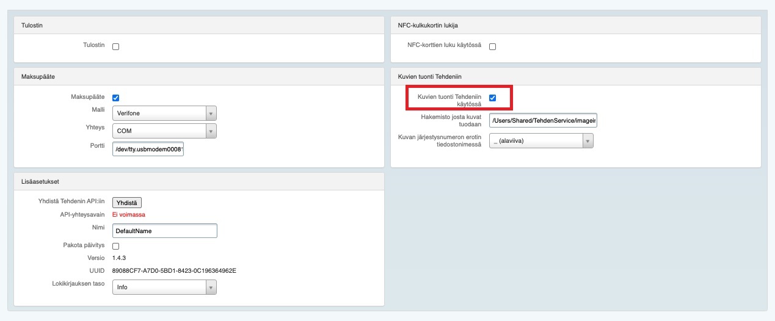This screenshot has height=321, width=775.
Task: Click the UUID value text
Action: click(x=174, y=270)
